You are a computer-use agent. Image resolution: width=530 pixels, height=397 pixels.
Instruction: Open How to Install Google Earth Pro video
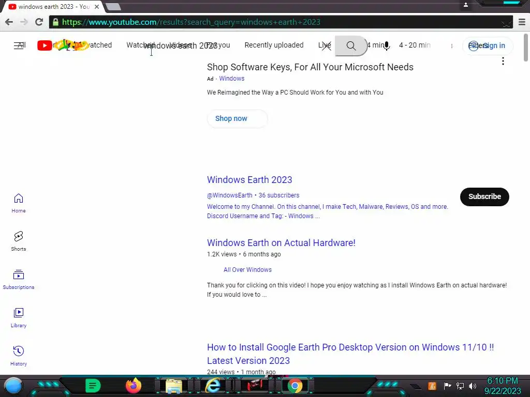coord(350,354)
